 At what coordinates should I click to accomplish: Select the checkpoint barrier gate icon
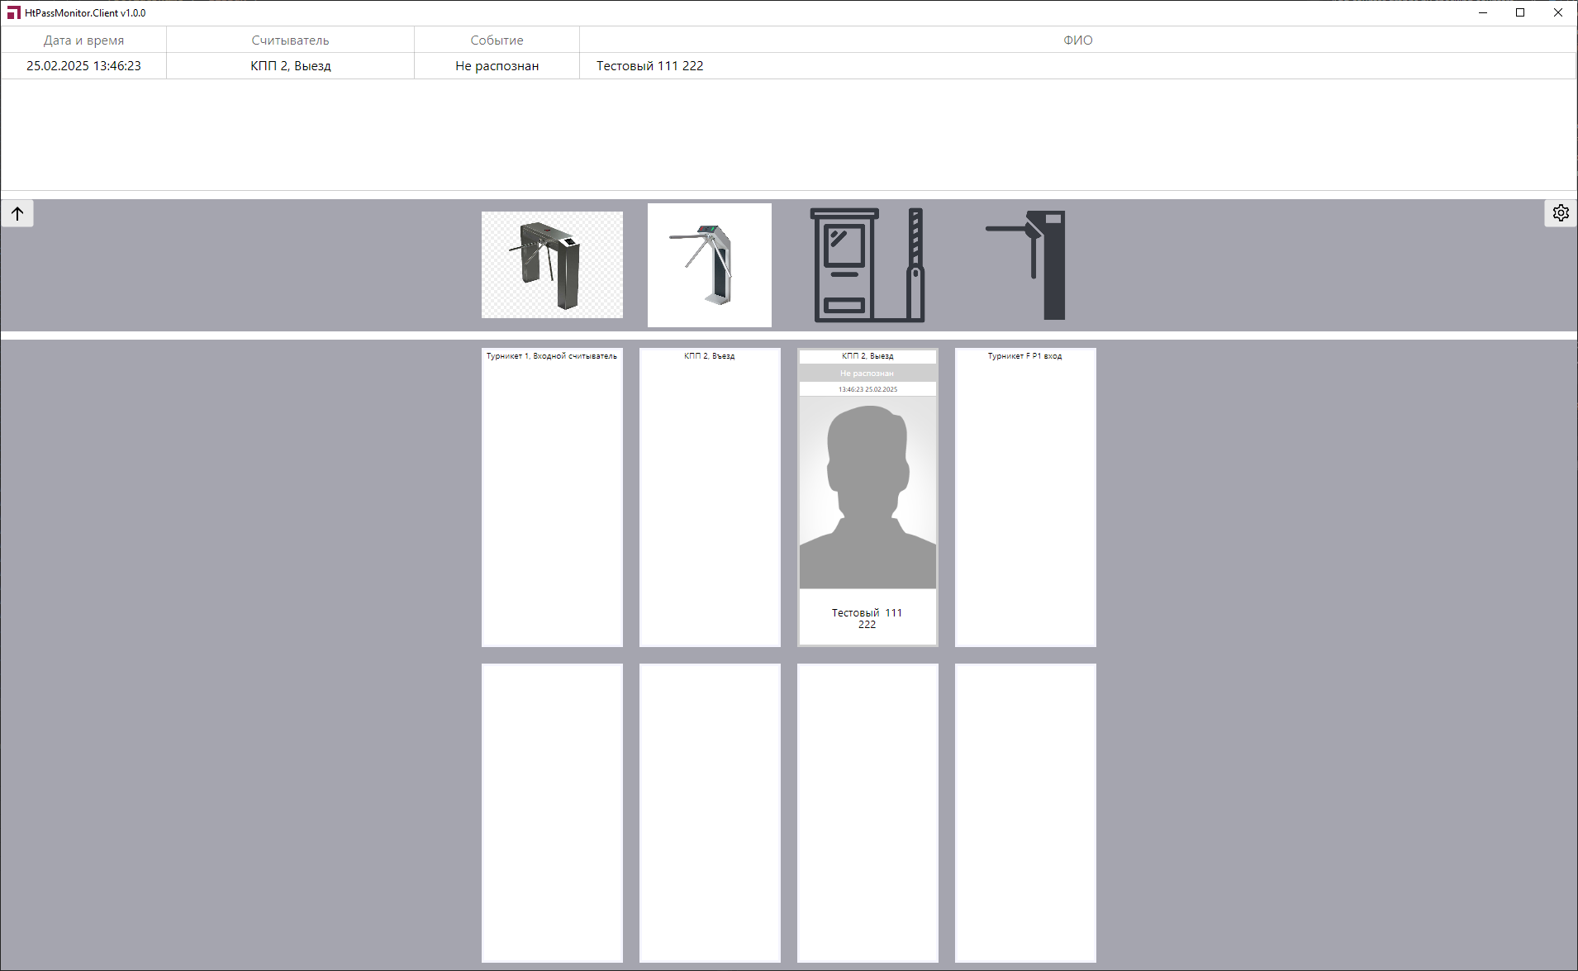coord(867,264)
